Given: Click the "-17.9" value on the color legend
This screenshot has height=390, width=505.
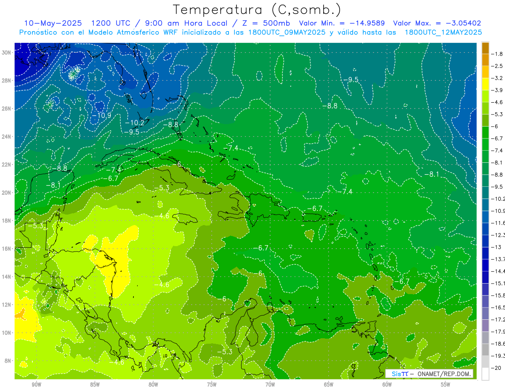Looking at the screenshot, I should [498, 331].
